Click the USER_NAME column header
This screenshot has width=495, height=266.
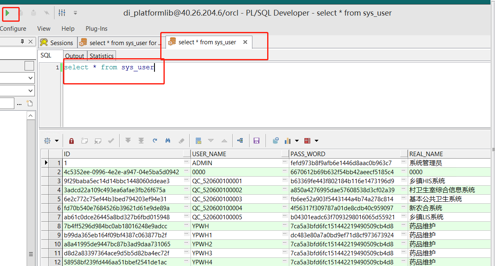coord(240,154)
